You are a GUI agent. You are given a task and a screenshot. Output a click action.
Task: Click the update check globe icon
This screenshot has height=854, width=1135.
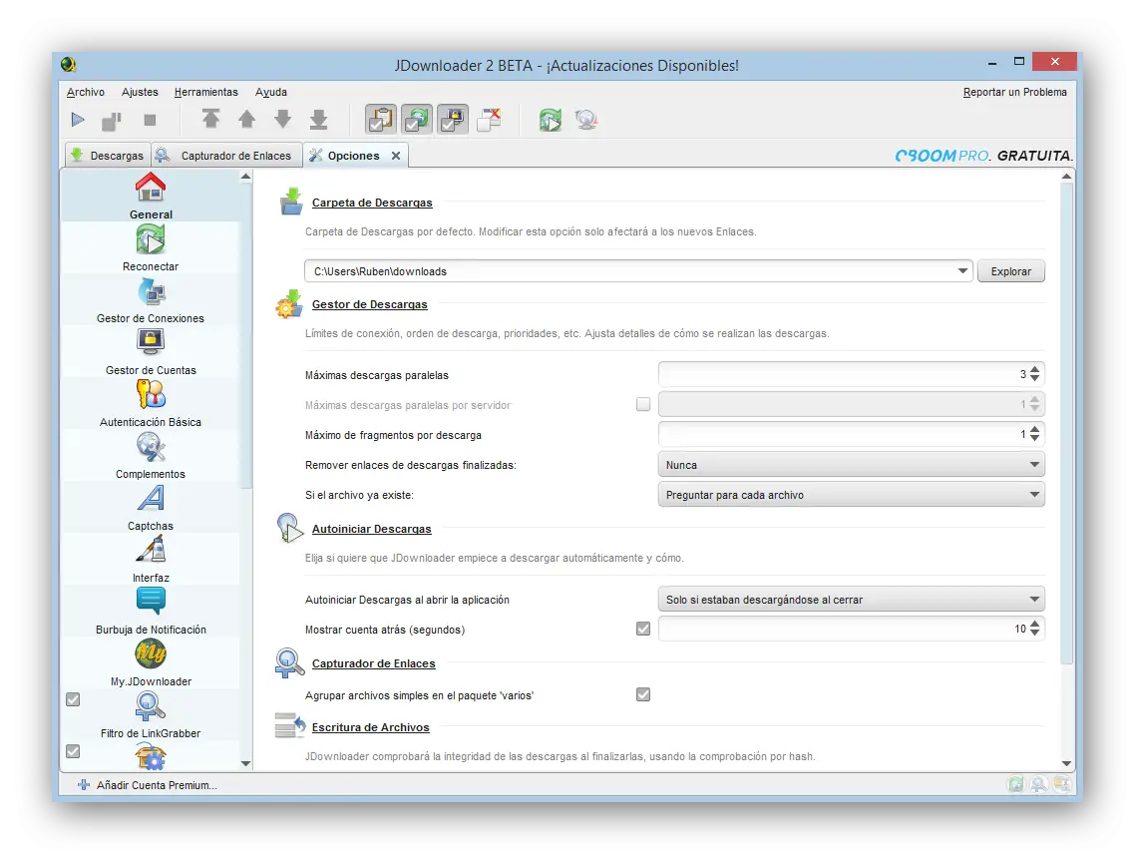[586, 120]
